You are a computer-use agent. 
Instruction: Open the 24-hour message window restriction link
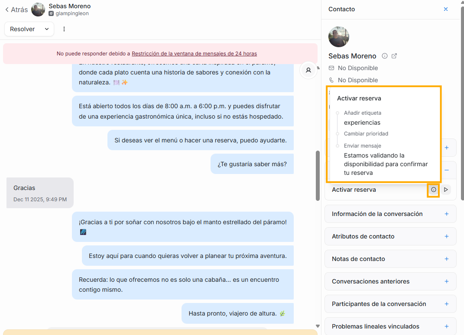click(x=194, y=54)
